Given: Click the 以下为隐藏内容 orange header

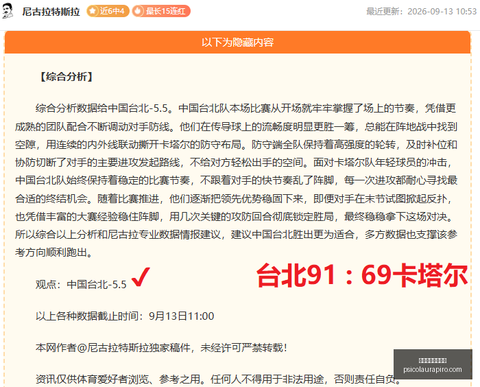Looking at the screenshot, I should pos(237,43).
